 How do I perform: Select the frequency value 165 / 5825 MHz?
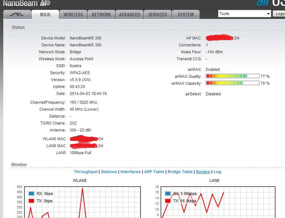tap(83, 102)
